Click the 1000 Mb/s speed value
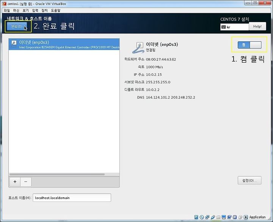Image resolution: width=273 pixels, height=222 pixels. [154, 67]
